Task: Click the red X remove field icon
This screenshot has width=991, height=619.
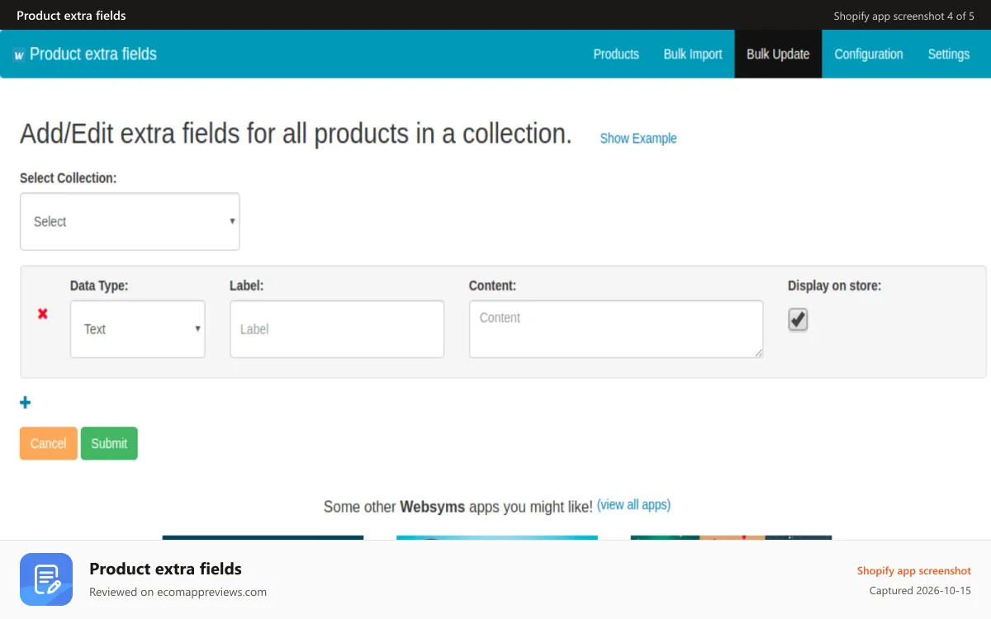Action: (x=43, y=314)
